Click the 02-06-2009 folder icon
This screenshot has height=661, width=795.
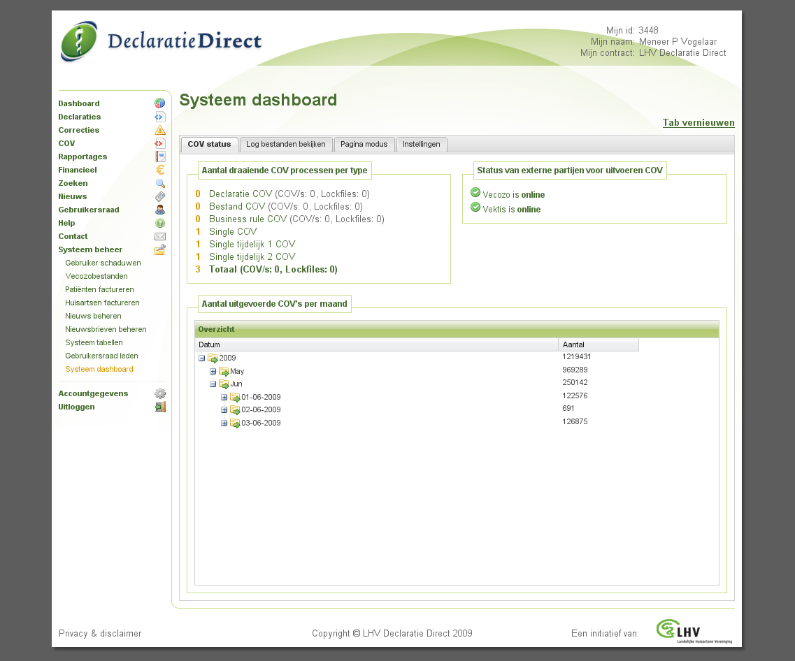point(235,409)
